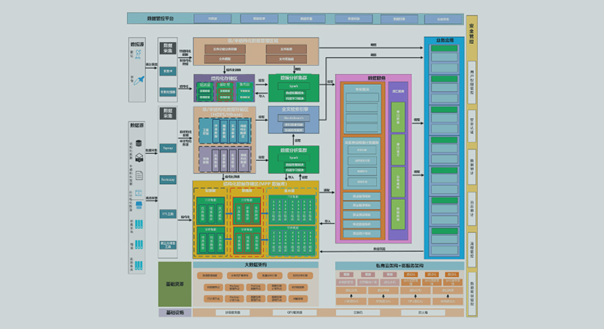604x329 pixels.
Task: Select the Sqoop collection tool box
Action: [168, 147]
